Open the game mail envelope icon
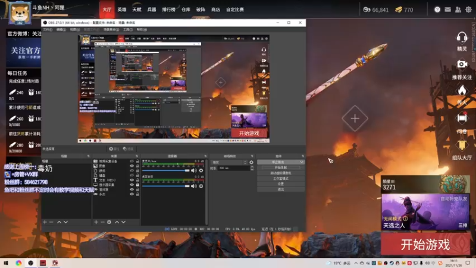 coord(448,10)
